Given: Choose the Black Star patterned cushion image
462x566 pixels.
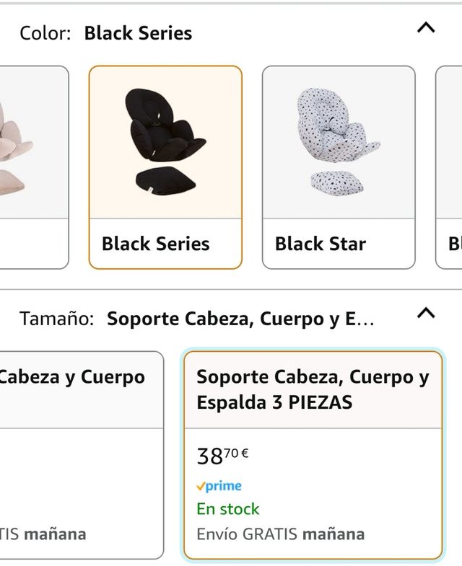Looking at the screenshot, I should coord(338,141).
